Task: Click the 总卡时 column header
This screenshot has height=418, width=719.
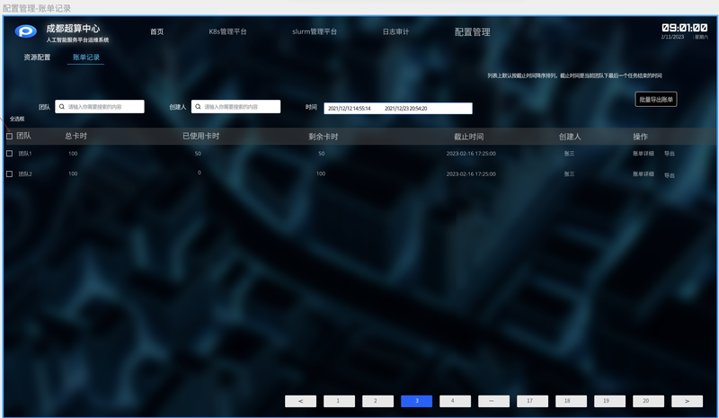Action: pyautogui.click(x=75, y=137)
